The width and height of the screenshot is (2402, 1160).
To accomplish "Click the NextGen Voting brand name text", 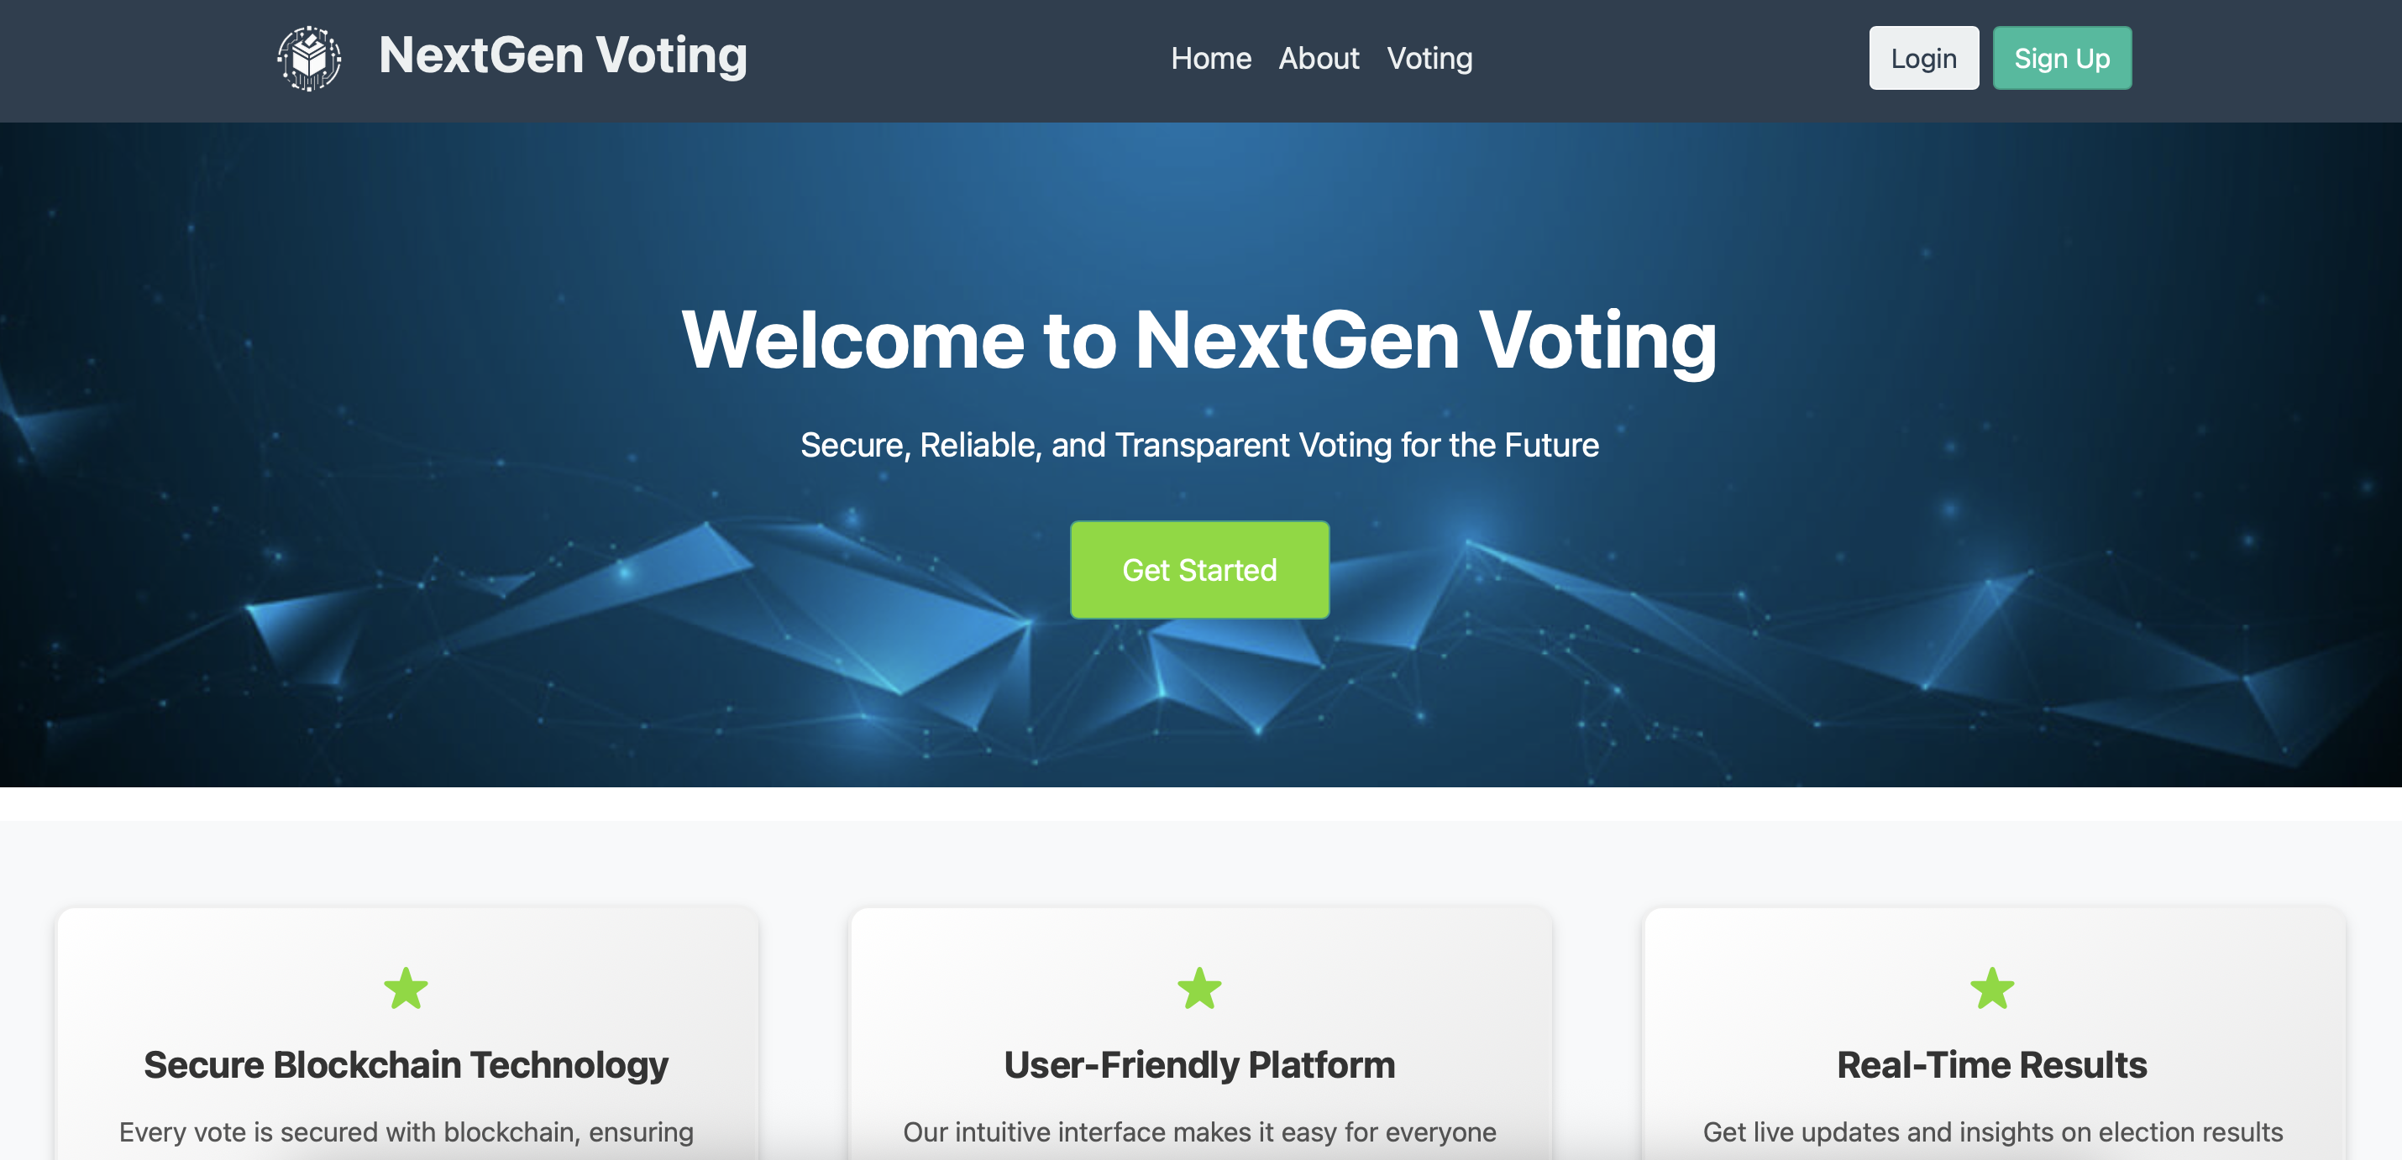I will tap(564, 55).
